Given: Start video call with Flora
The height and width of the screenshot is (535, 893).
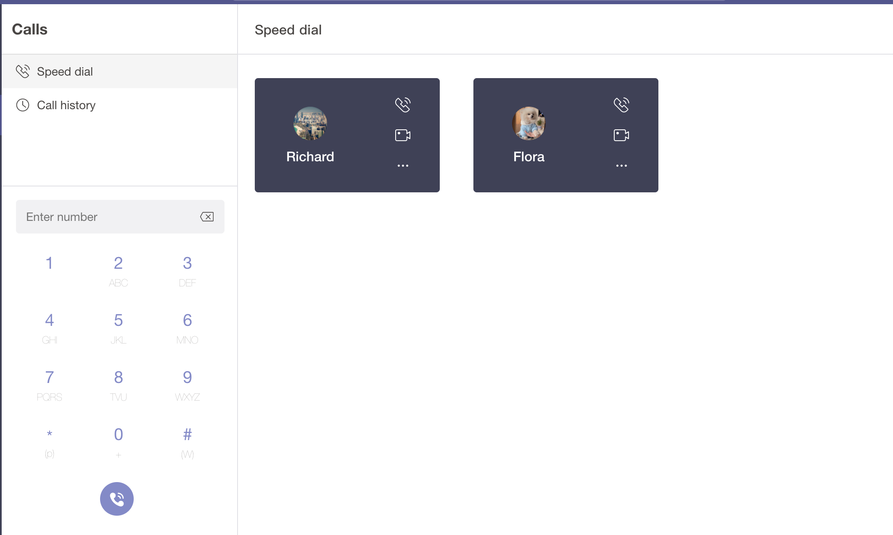Looking at the screenshot, I should point(621,135).
